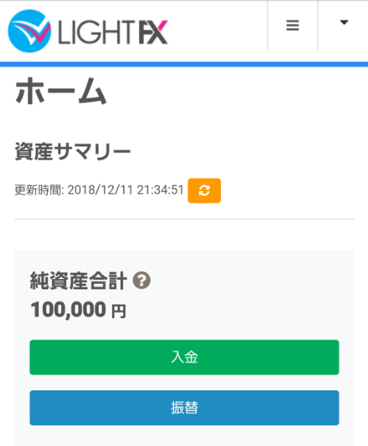Click empty area of net asset card
The width and height of the screenshot is (368, 446).
pyautogui.click(x=242, y=296)
